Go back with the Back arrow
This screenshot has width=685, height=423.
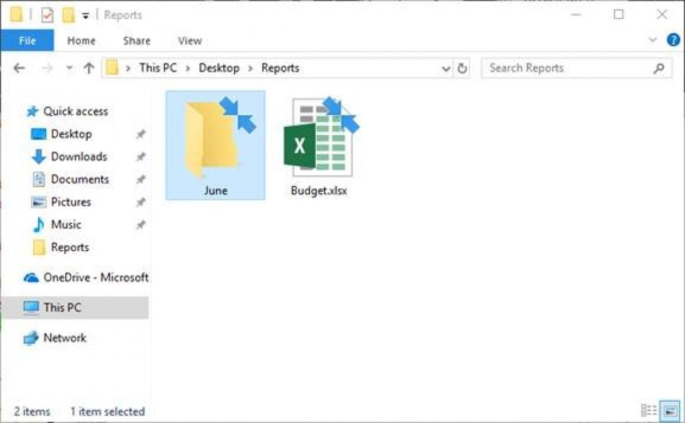pyautogui.click(x=19, y=68)
